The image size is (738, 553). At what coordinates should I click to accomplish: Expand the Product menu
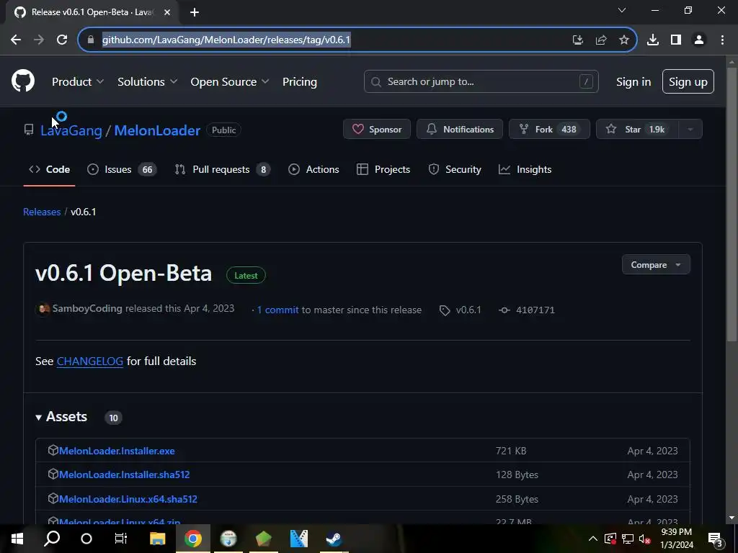click(x=78, y=81)
